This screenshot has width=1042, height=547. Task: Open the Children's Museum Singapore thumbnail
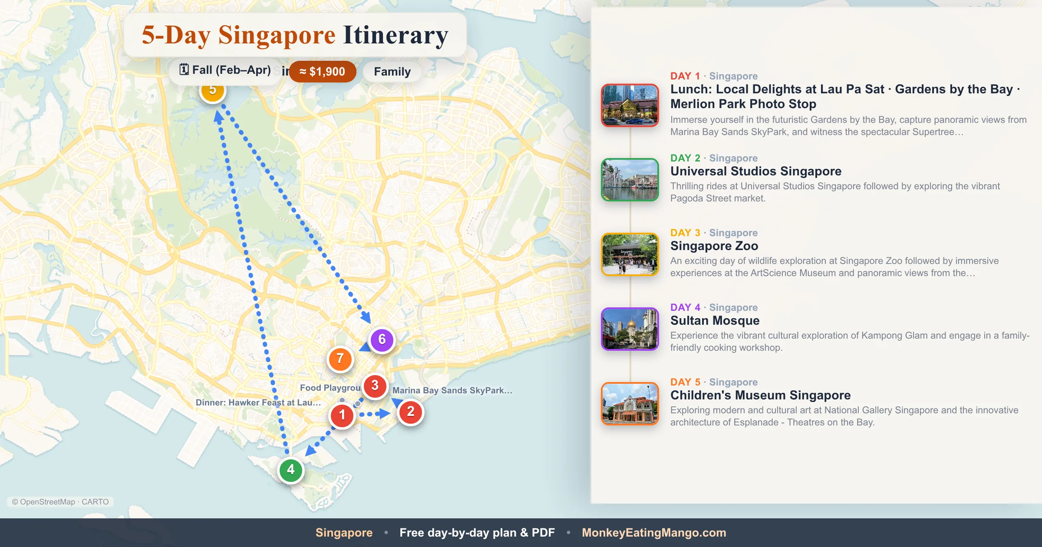pyautogui.click(x=630, y=403)
